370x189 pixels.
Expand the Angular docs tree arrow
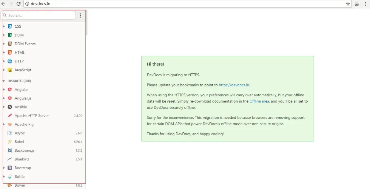click(x=4, y=89)
